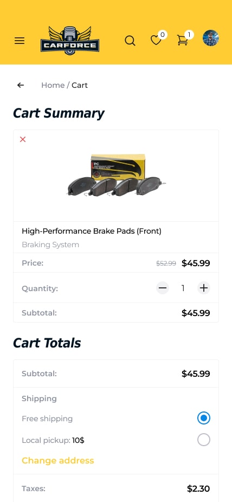Open the shopping cart icon
Image resolution: width=232 pixels, height=502 pixels.
pos(182,40)
